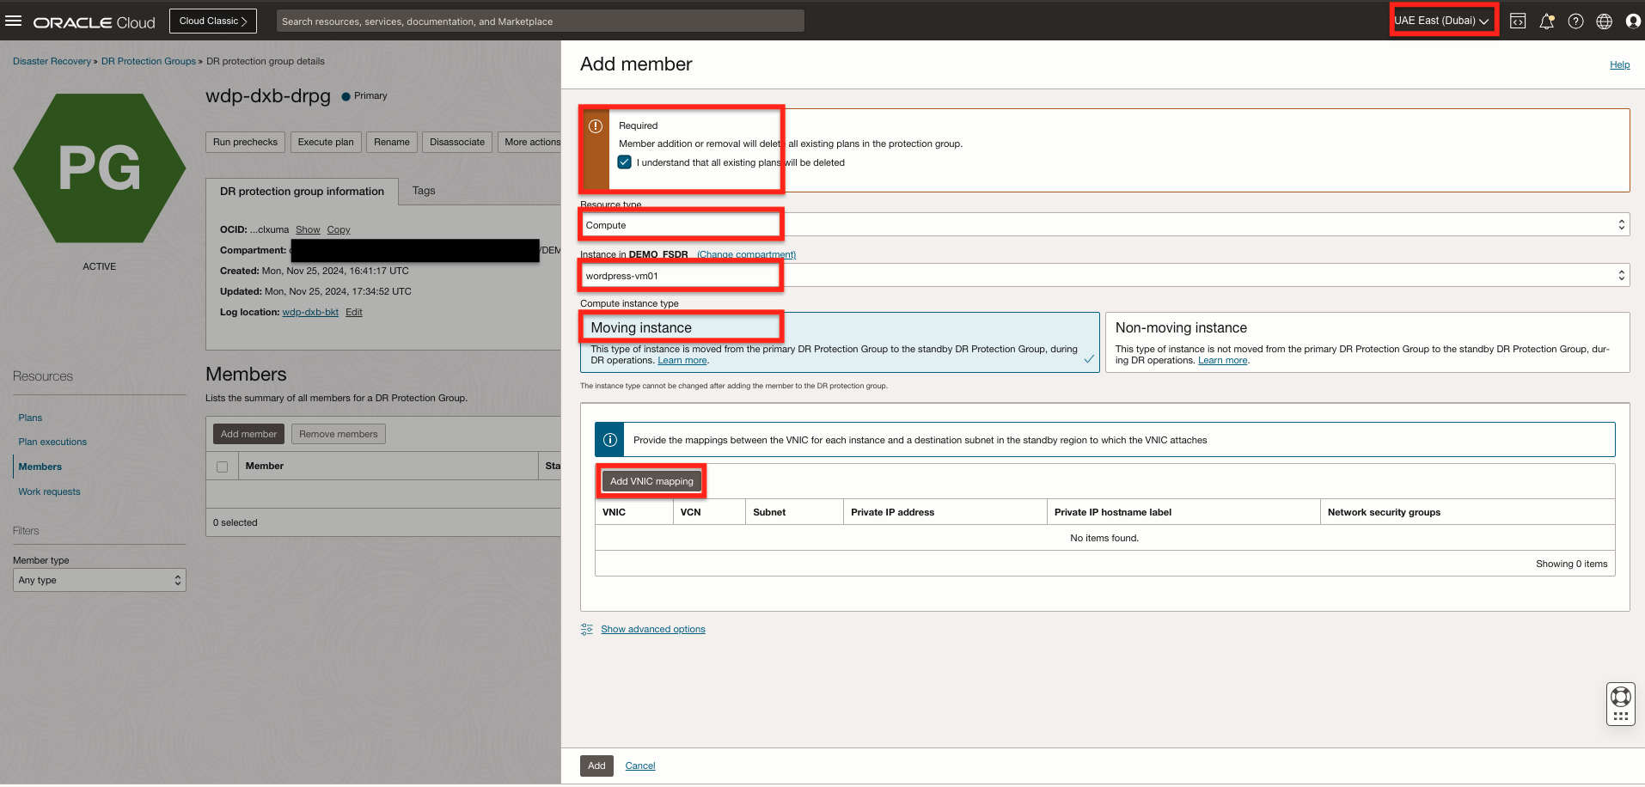Select the Moving instance option
1645x787 pixels.
tap(840, 342)
